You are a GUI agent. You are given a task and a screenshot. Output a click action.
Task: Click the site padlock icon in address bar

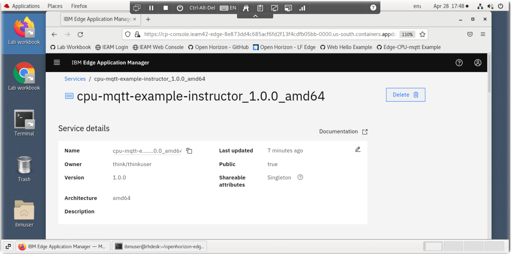coord(137,34)
